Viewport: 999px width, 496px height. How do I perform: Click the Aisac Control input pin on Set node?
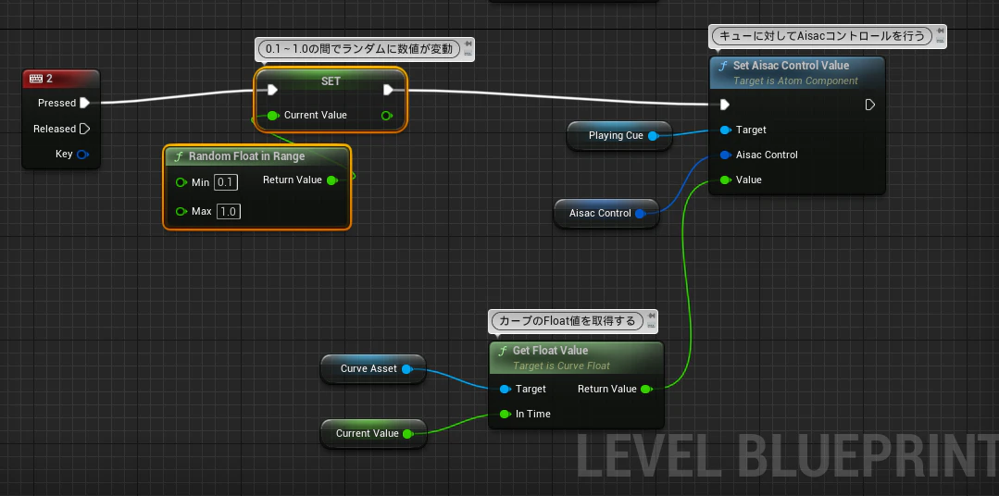coord(725,155)
